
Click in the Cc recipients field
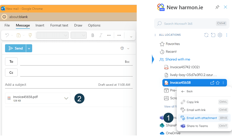tap(76, 72)
